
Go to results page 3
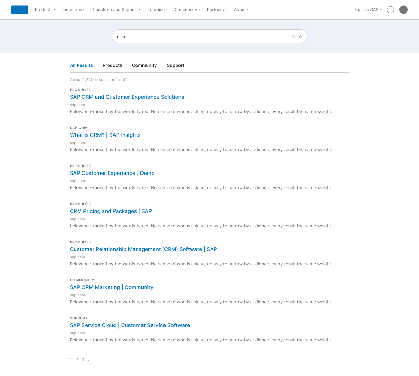pyautogui.click(x=83, y=360)
